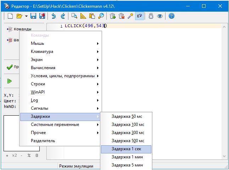Expand the recent files arrow beside the folder icon
This screenshot has height=170, width=229.
click(26, 16)
